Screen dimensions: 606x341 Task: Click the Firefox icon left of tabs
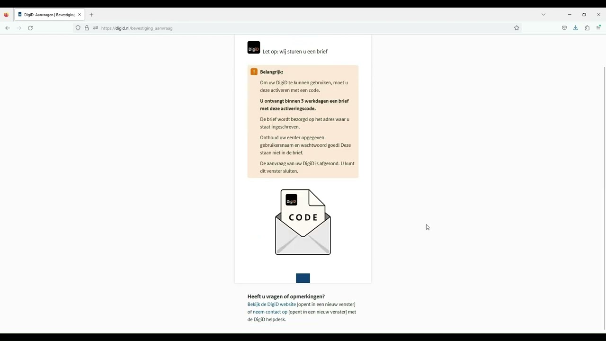tap(6, 15)
